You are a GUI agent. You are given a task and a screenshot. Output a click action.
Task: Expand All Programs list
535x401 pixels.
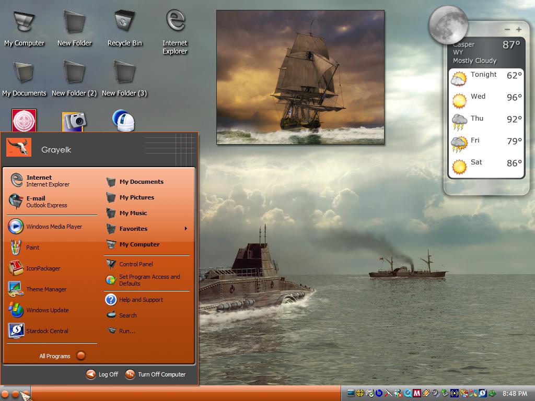[62, 356]
